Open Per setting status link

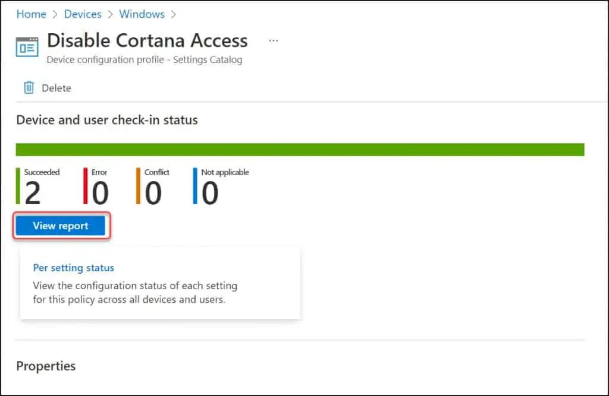pos(73,268)
